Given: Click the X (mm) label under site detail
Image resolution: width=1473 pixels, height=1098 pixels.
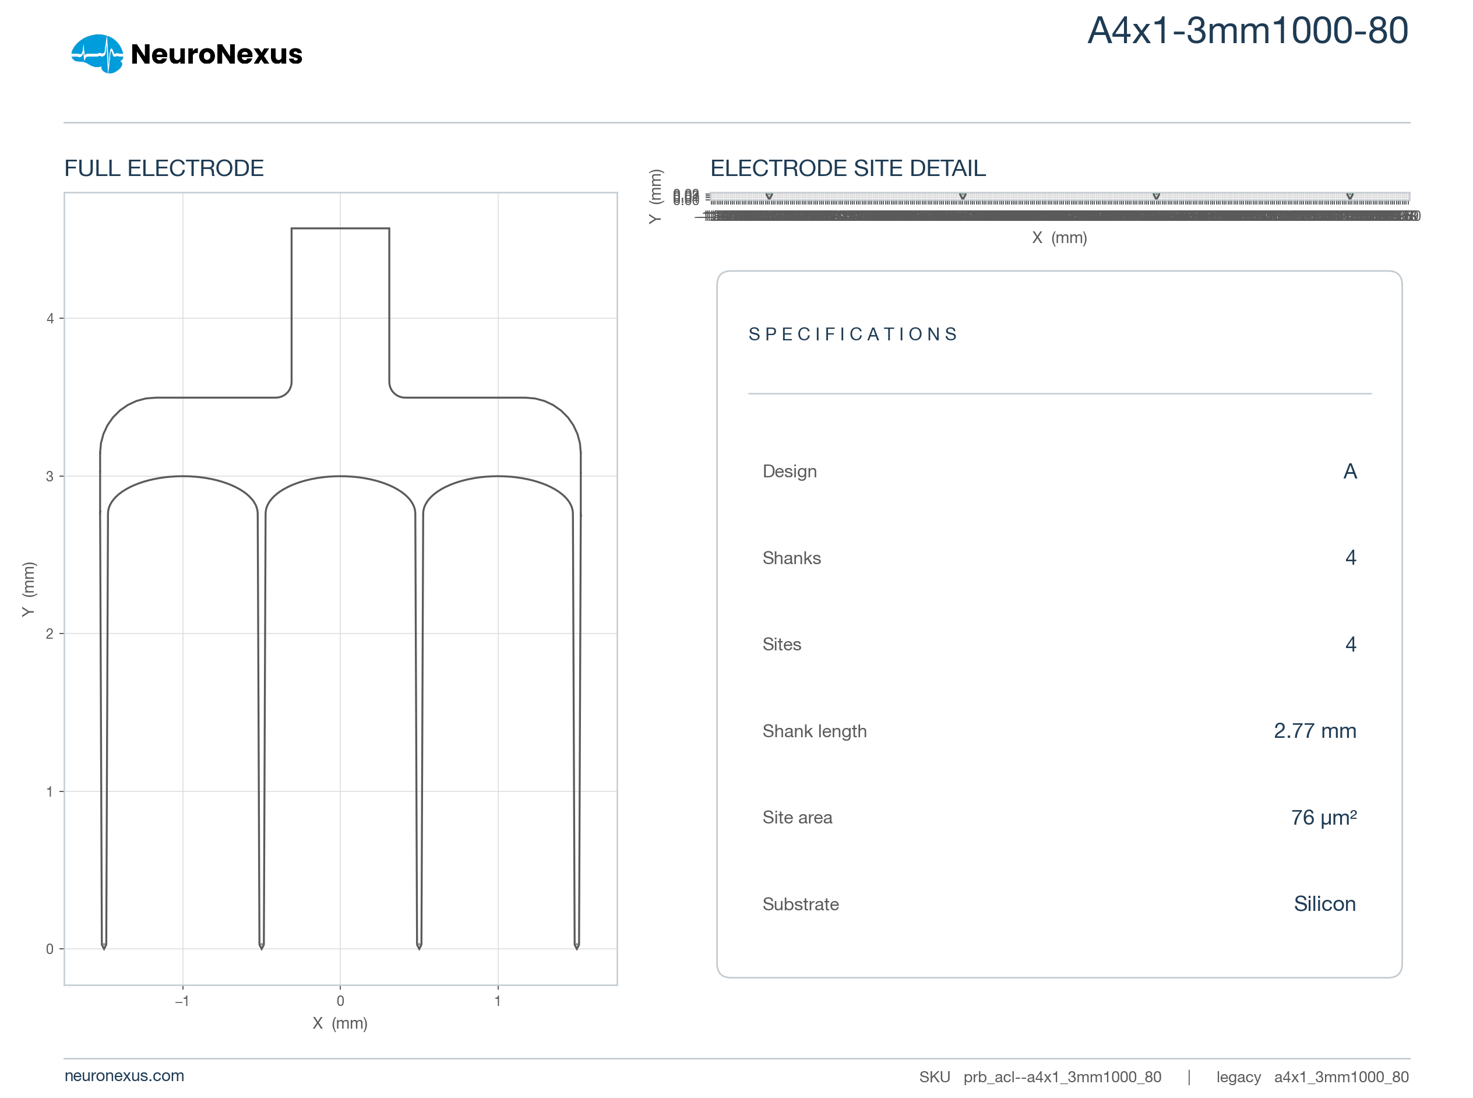Looking at the screenshot, I should (x=1059, y=237).
